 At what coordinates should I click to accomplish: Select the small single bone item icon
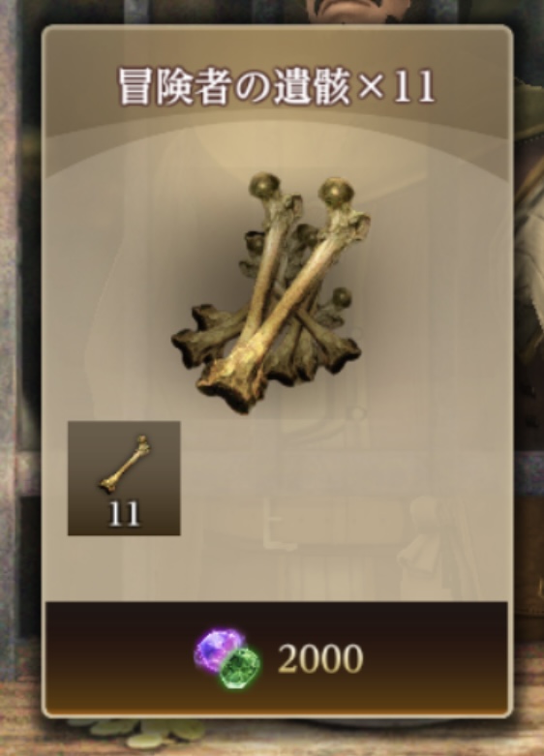[x=125, y=466]
